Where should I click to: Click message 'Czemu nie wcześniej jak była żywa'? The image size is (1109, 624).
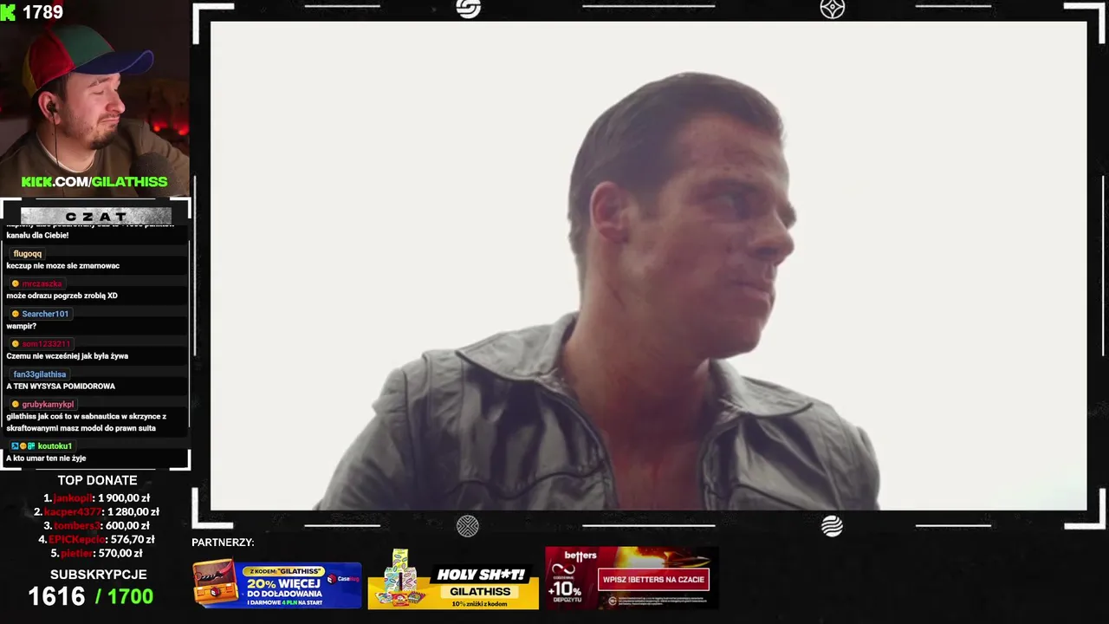tap(68, 356)
